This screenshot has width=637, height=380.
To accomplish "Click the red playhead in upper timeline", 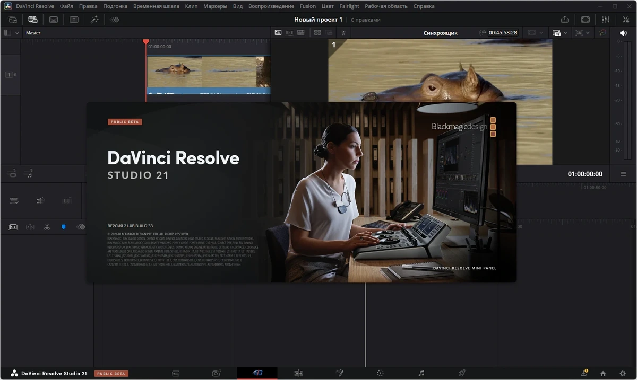I will (x=146, y=42).
